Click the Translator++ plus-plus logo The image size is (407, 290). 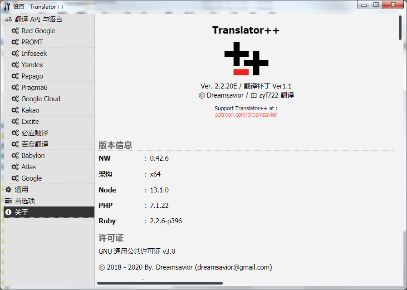(246, 59)
